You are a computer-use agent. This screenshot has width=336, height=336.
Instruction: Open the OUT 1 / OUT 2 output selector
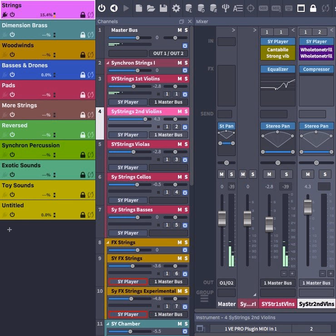(x=168, y=54)
